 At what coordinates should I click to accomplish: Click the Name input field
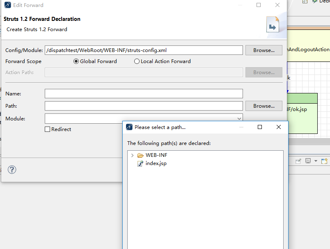[144, 94]
